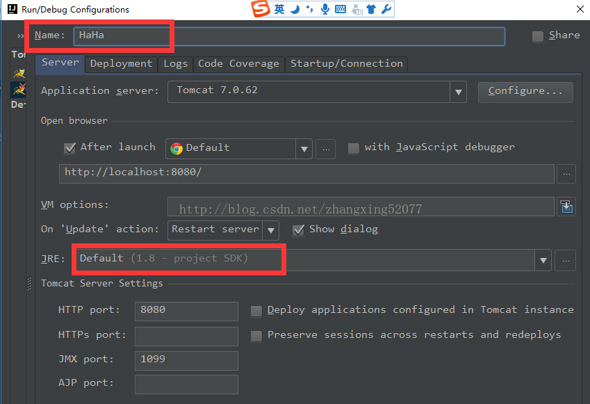
Task: Click the empty HTTPs port field
Action: pyautogui.click(x=186, y=336)
